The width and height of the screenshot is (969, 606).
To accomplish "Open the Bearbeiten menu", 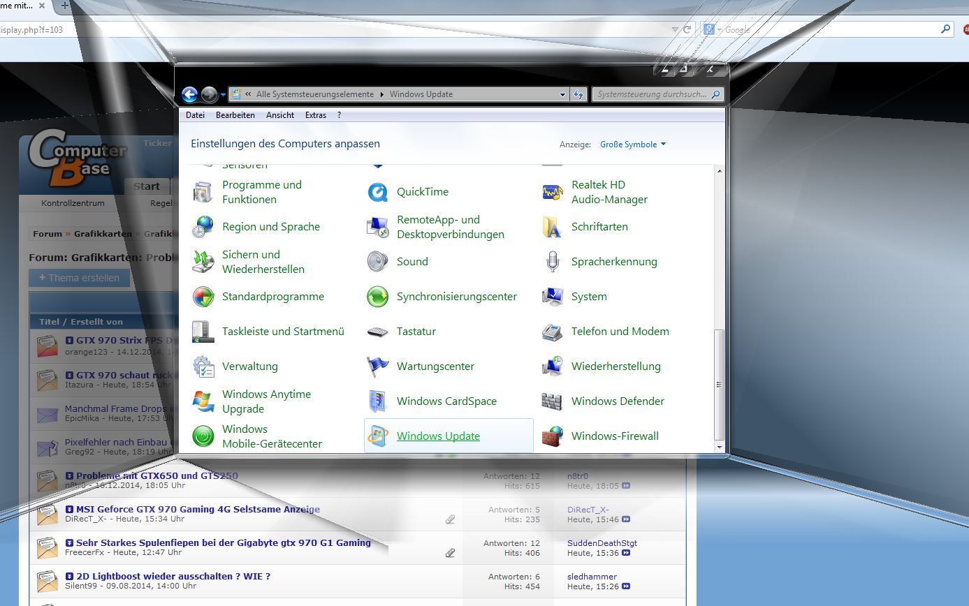I will coord(235,115).
